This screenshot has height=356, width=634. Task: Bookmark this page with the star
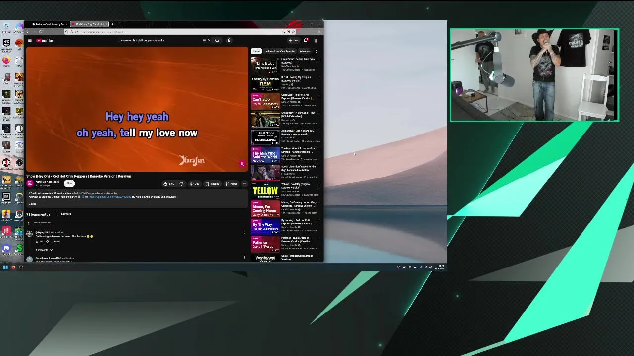[x=293, y=32]
